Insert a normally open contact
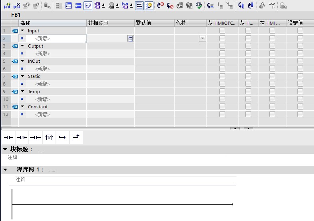Image resolution: width=314 pixels, height=221 pixels. [x=8, y=137]
